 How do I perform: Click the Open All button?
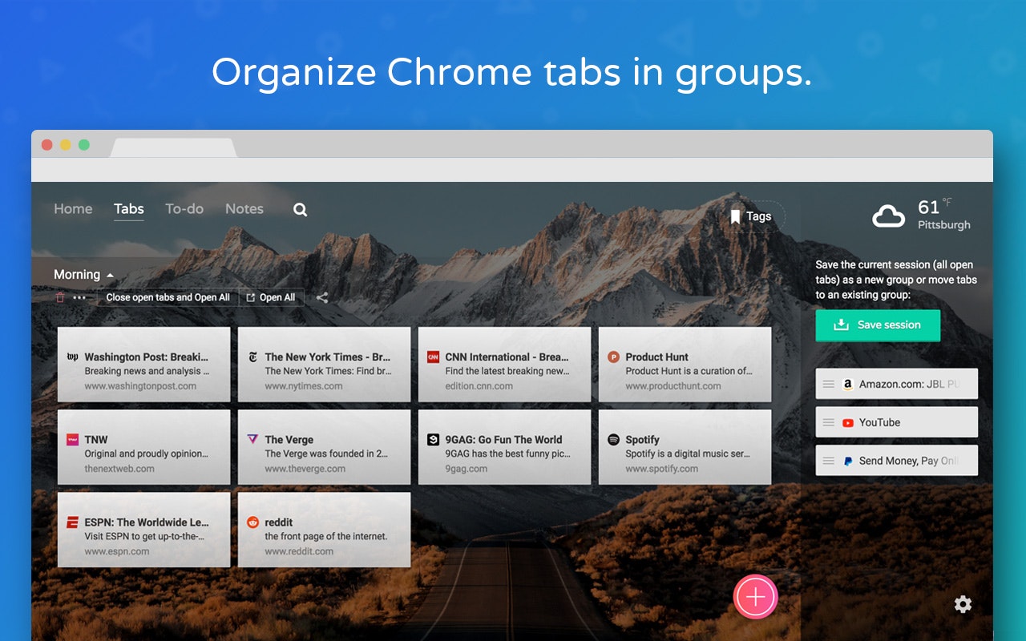click(x=271, y=297)
